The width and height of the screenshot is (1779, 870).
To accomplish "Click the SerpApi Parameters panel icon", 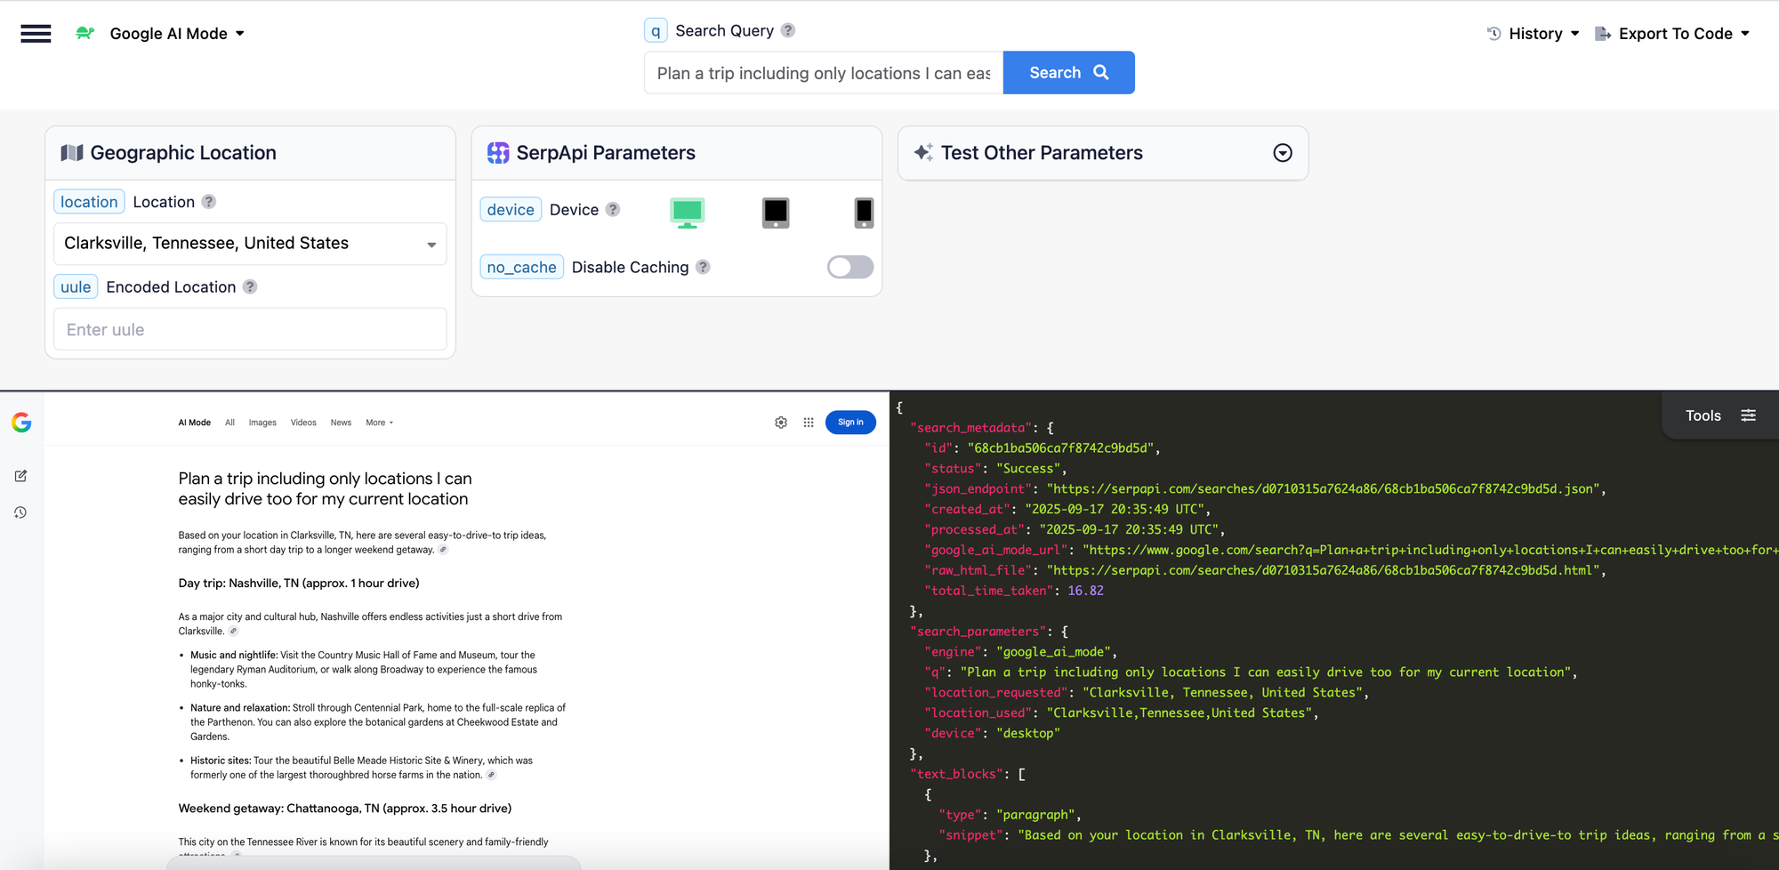I will (x=498, y=153).
